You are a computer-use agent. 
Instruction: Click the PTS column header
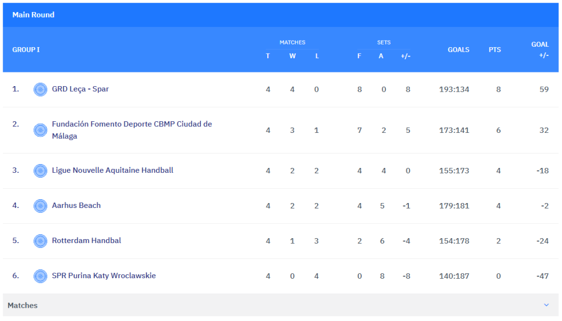pos(494,50)
